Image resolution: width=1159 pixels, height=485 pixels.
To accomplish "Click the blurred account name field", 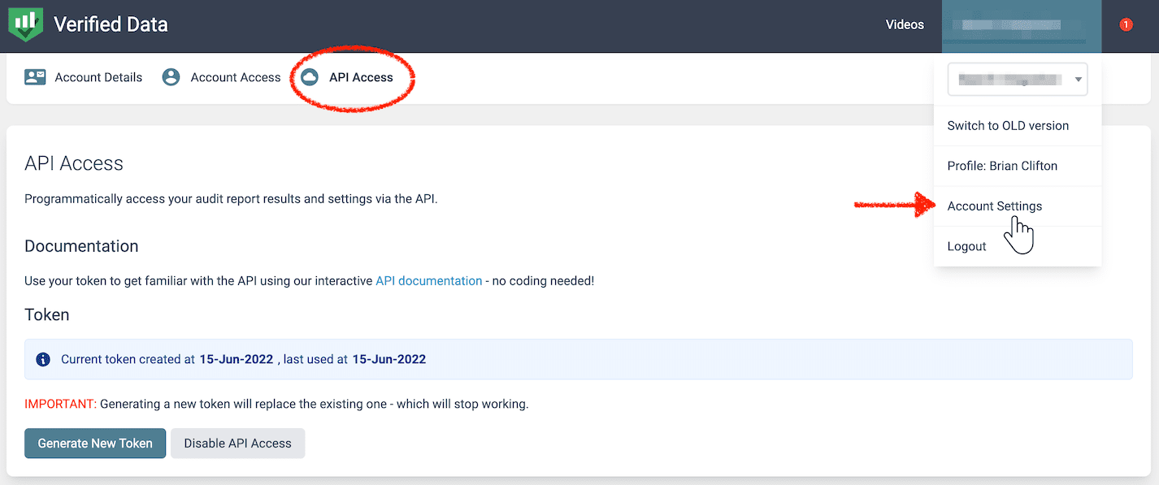I will click(x=1011, y=79).
